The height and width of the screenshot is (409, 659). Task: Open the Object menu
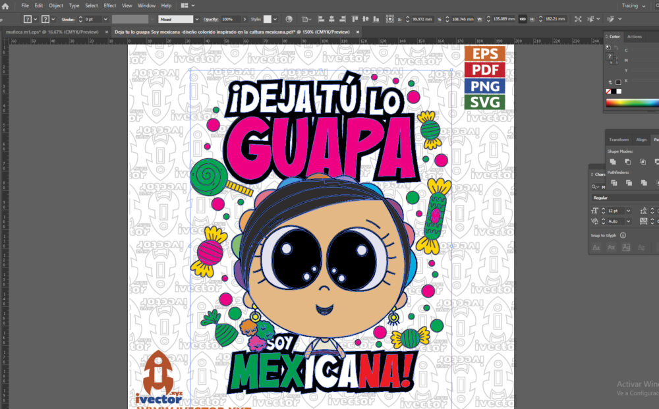click(56, 5)
